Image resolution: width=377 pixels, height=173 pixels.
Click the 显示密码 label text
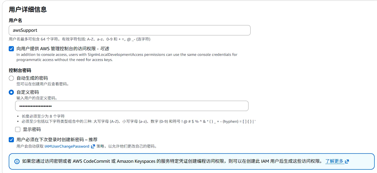tap(32, 129)
